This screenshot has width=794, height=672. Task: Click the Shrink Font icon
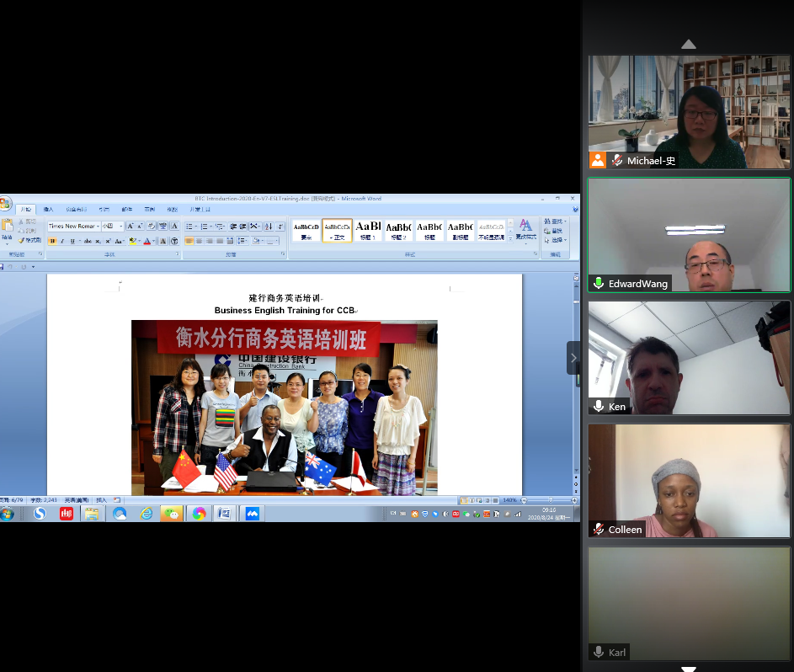pos(140,227)
